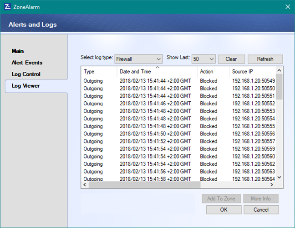Sort by Date and Time column header
This screenshot has width=295, height=228.
pyautogui.click(x=157, y=71)
